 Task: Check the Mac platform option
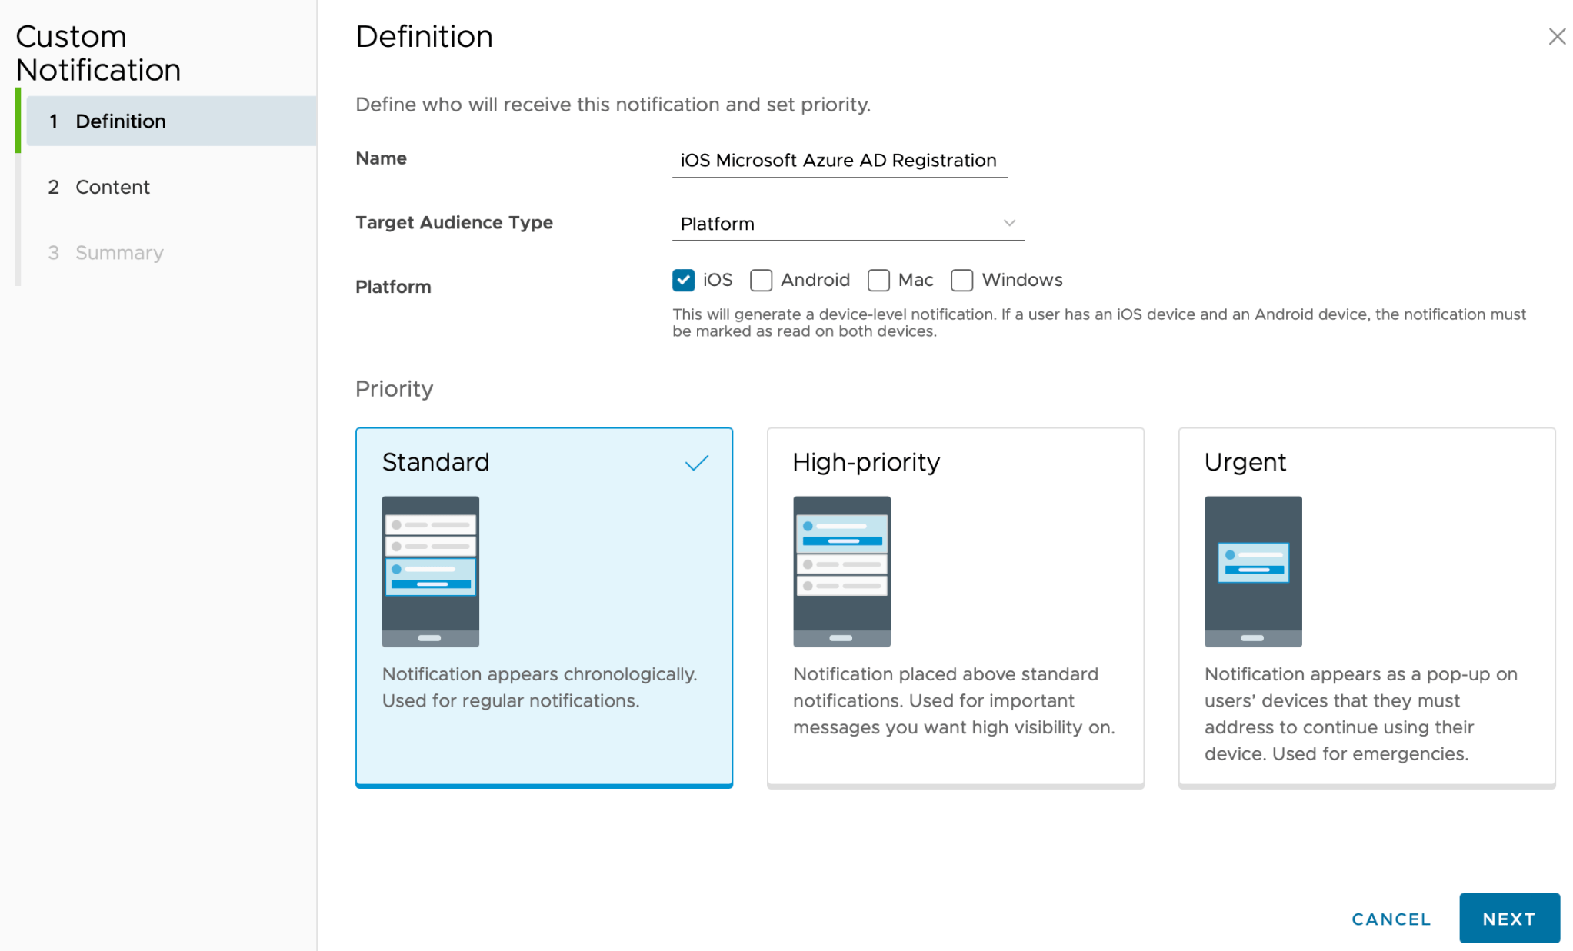[878, 280]
